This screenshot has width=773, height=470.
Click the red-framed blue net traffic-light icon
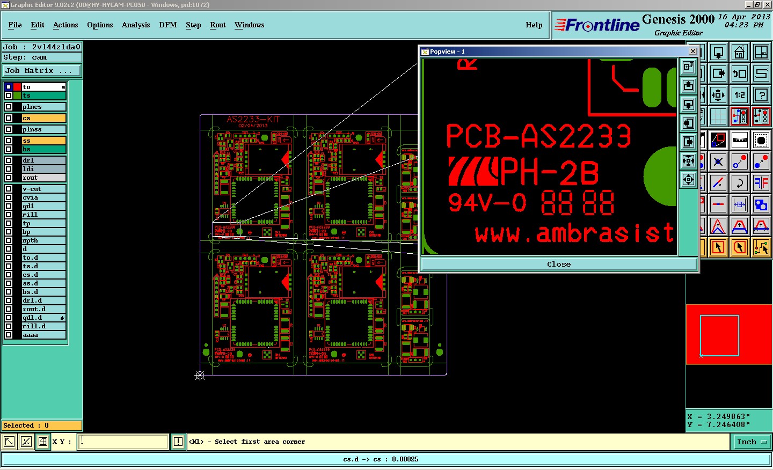(x=740, y=116)
